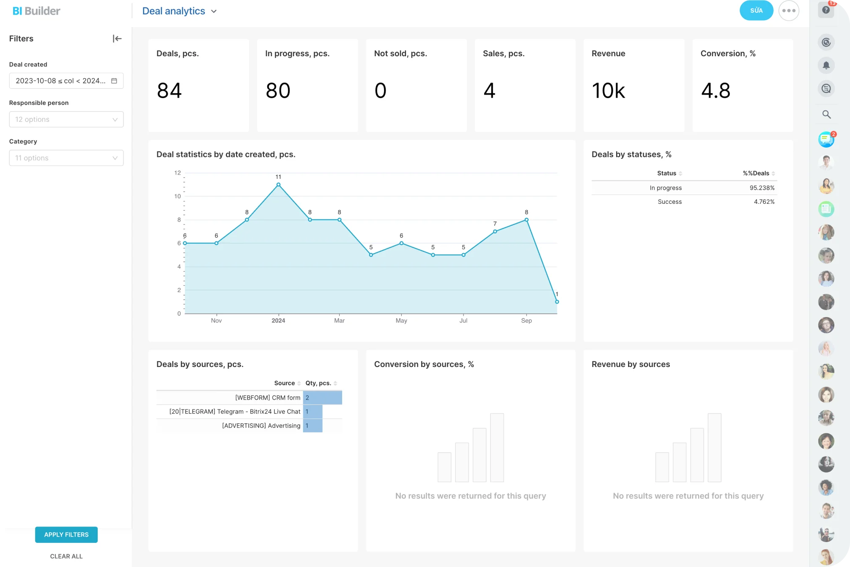
Task: Open the Responsible person dropdown filter
Action: [x=66, y=119]
